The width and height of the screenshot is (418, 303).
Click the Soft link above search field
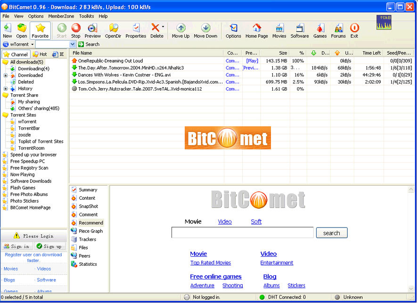[x=256, y=222]
